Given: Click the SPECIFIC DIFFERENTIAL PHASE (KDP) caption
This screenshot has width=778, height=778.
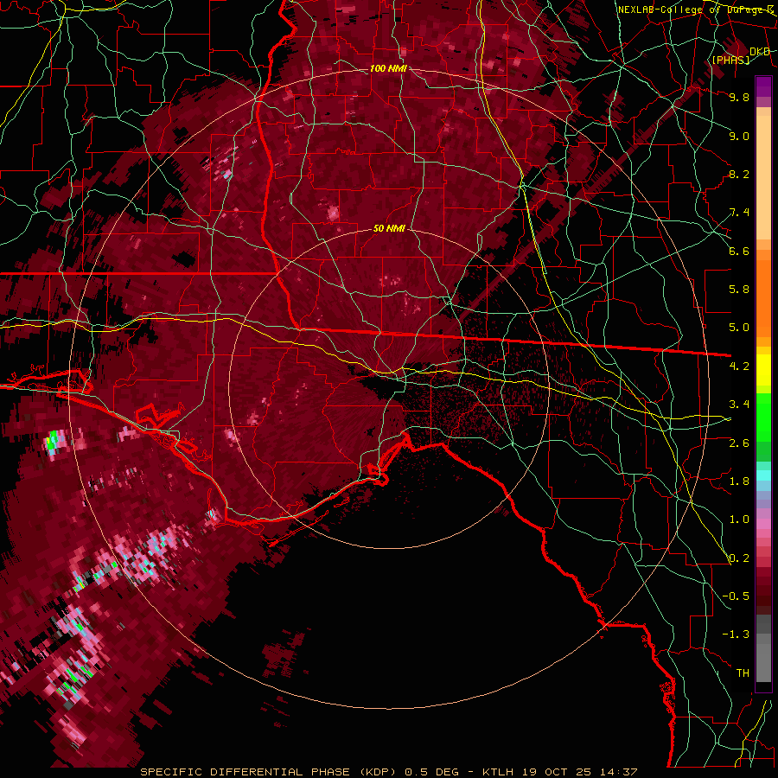Looking at the screenshot, I should 269,772.
